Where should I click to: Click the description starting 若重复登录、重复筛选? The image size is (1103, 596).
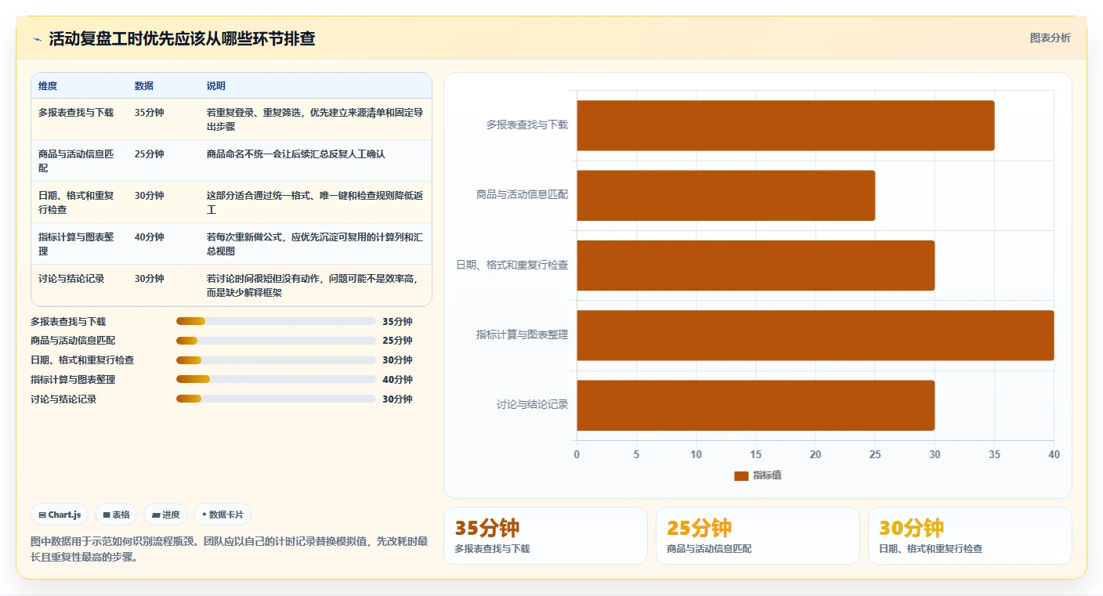[315, 120]
